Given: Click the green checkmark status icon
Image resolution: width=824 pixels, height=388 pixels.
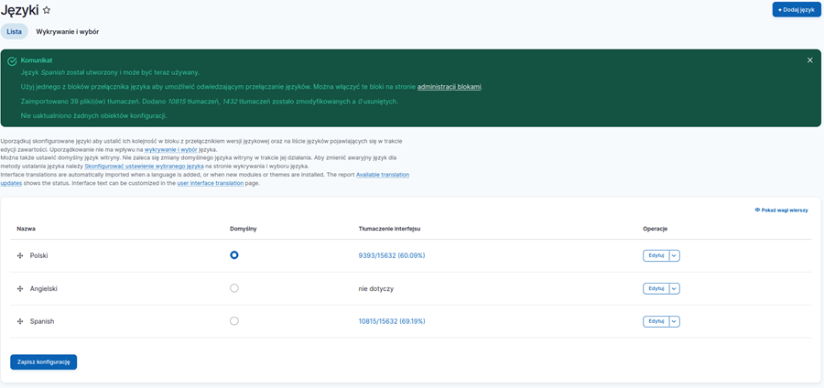Looking at the screenshot, I should (12, 61).
